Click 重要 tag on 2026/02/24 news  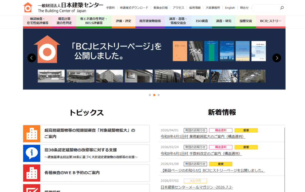coord(246,147)
